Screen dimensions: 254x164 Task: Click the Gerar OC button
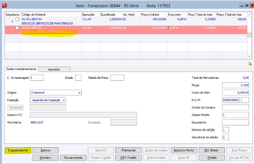tap(184, 158)
